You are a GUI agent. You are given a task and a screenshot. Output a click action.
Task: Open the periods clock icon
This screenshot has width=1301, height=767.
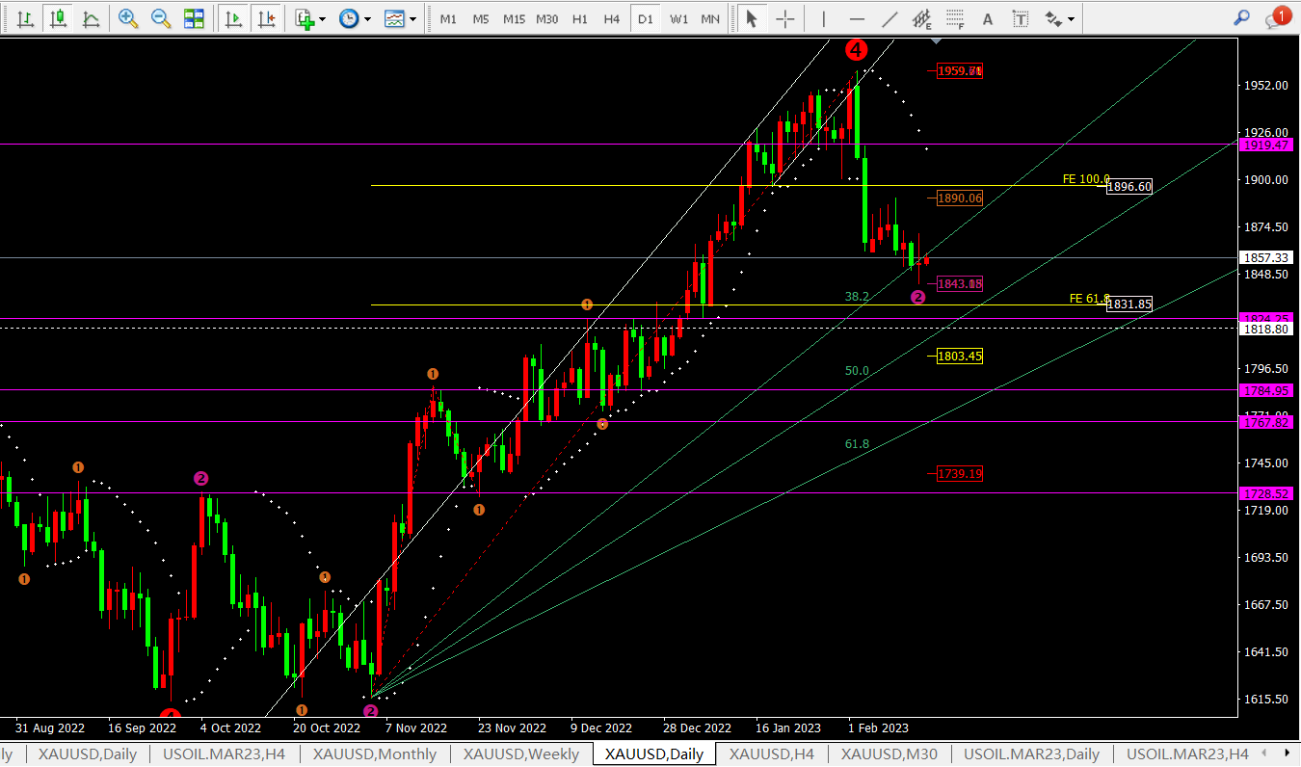coord(349,18)
